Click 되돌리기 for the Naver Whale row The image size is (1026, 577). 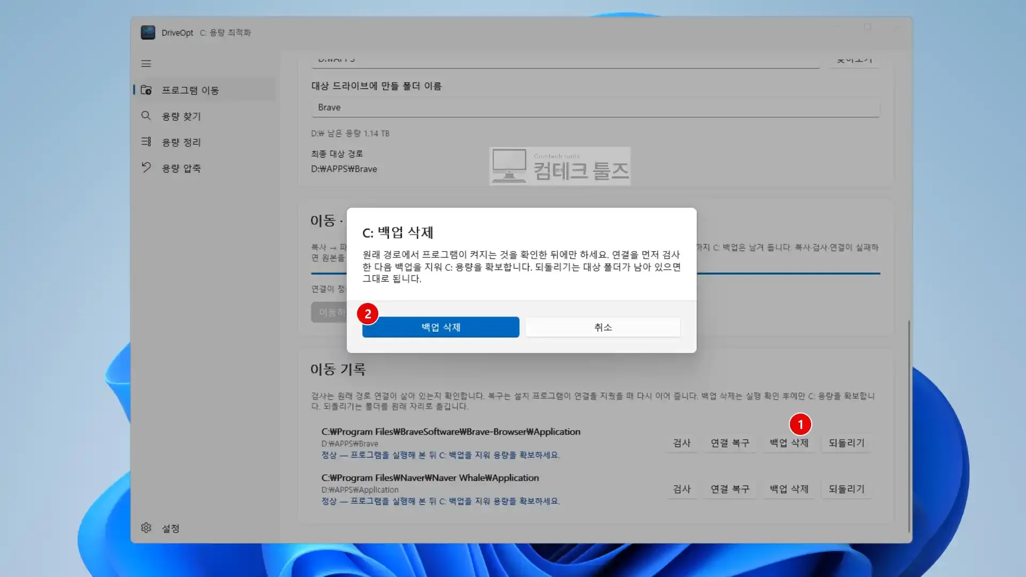[846, 489]
